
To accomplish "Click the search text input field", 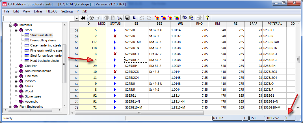I will pyautogui.click(x=39, y=18).
